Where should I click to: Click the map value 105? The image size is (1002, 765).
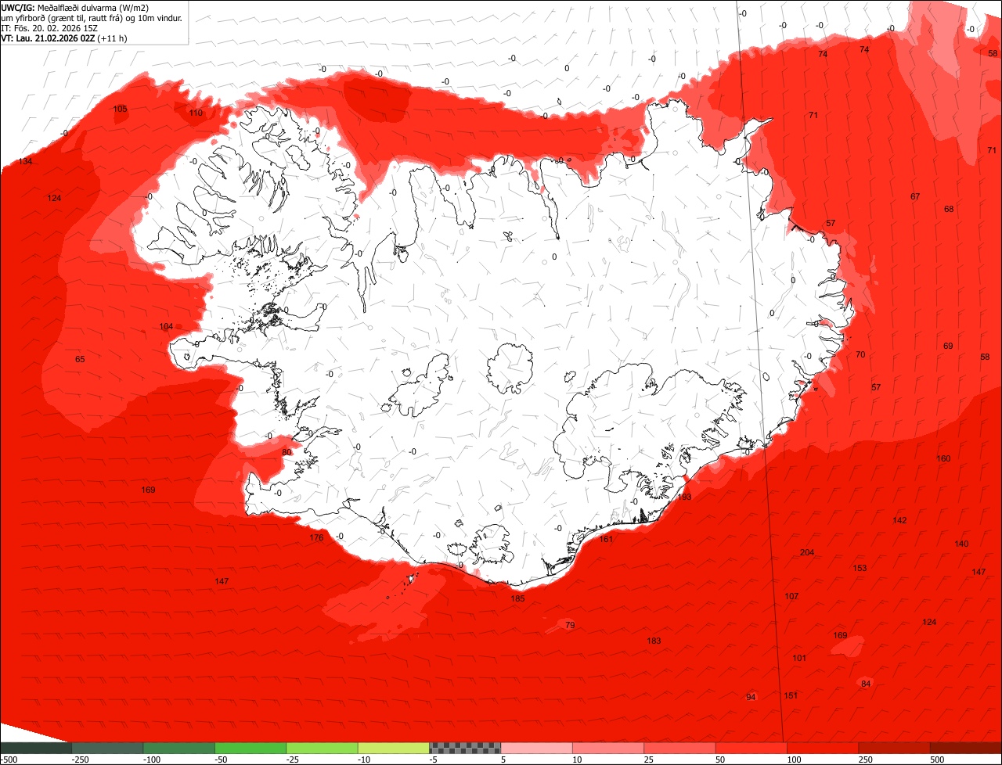[x=121, y=109]
